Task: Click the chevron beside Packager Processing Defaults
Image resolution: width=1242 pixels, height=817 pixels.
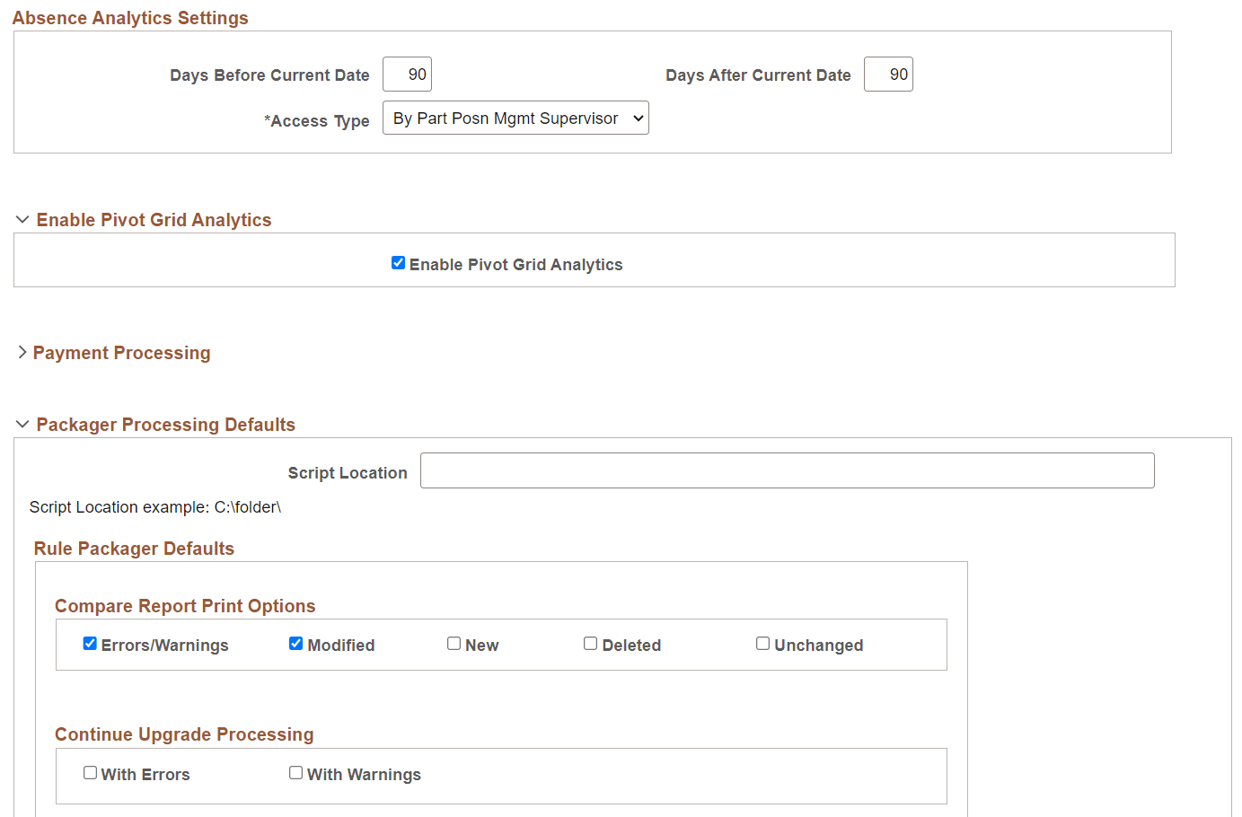Action: coord(22,423)
